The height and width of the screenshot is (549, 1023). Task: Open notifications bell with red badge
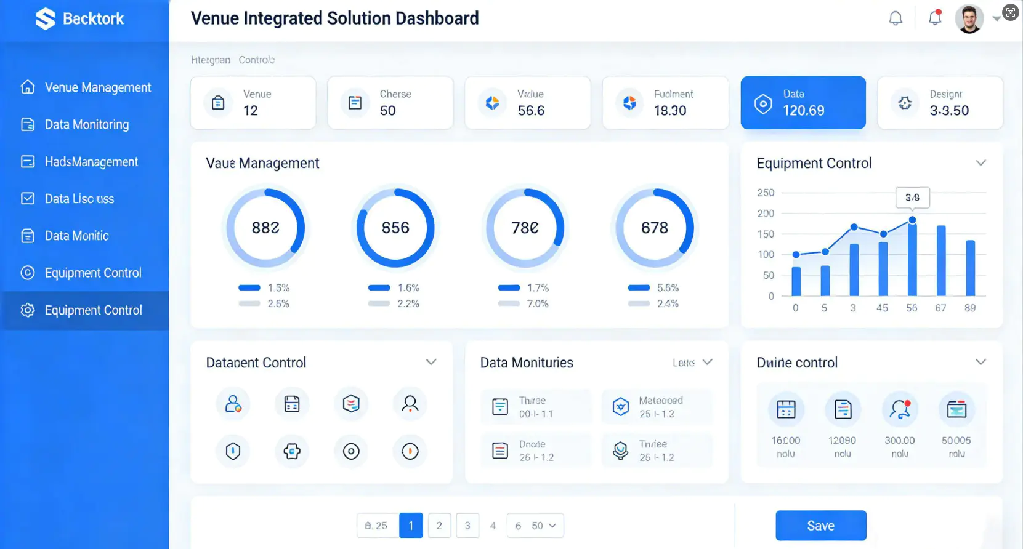pyautogui.click(x=935, y=18)
